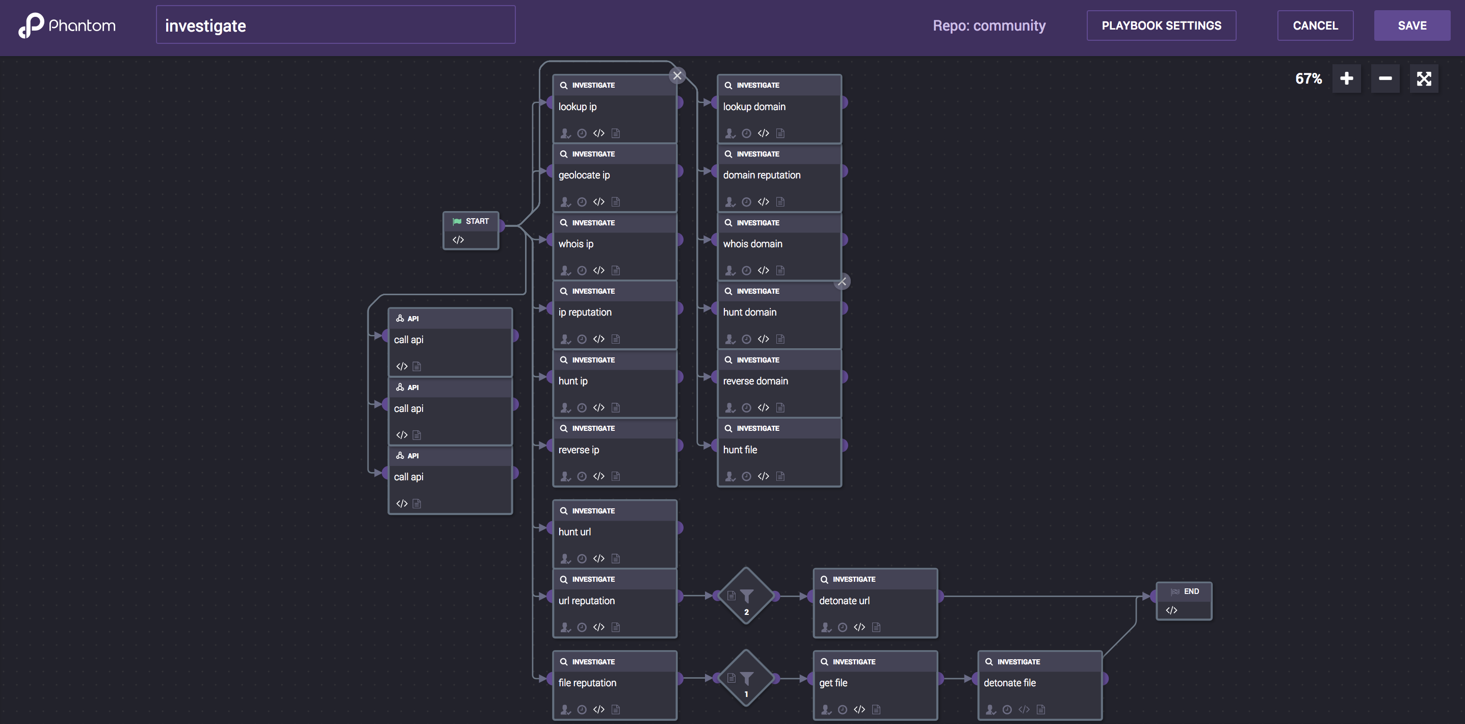This screenshot has width=1465, height=724.
Task: Click the fit-to-screen expand icon
Action: coord(1424,79)
